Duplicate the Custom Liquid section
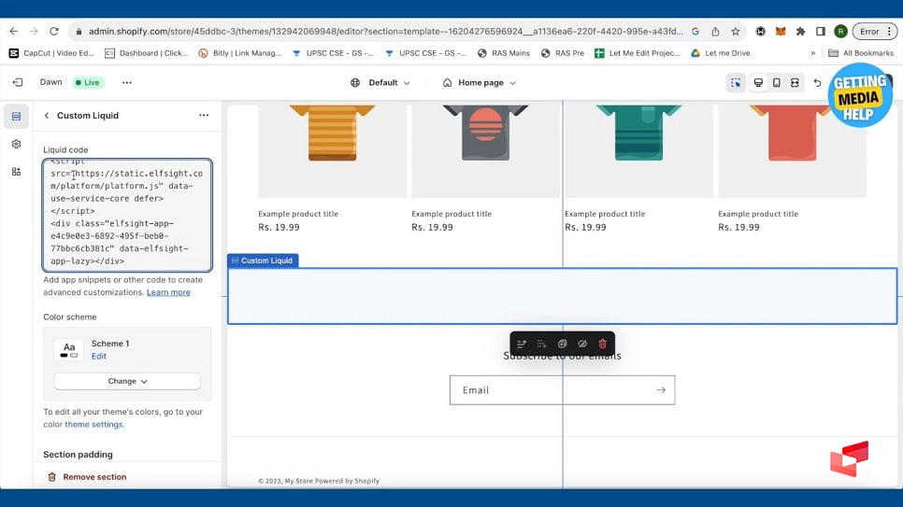The width and height of the screenshot is (903, 507). 562,344
